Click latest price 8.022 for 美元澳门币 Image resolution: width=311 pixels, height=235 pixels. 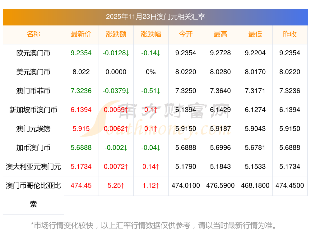pyautogui.click(x=81, y=72)
